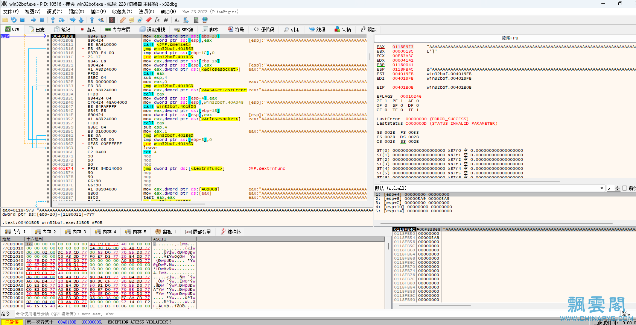
Task: Open variables with the hash icon
Action: 166,20
